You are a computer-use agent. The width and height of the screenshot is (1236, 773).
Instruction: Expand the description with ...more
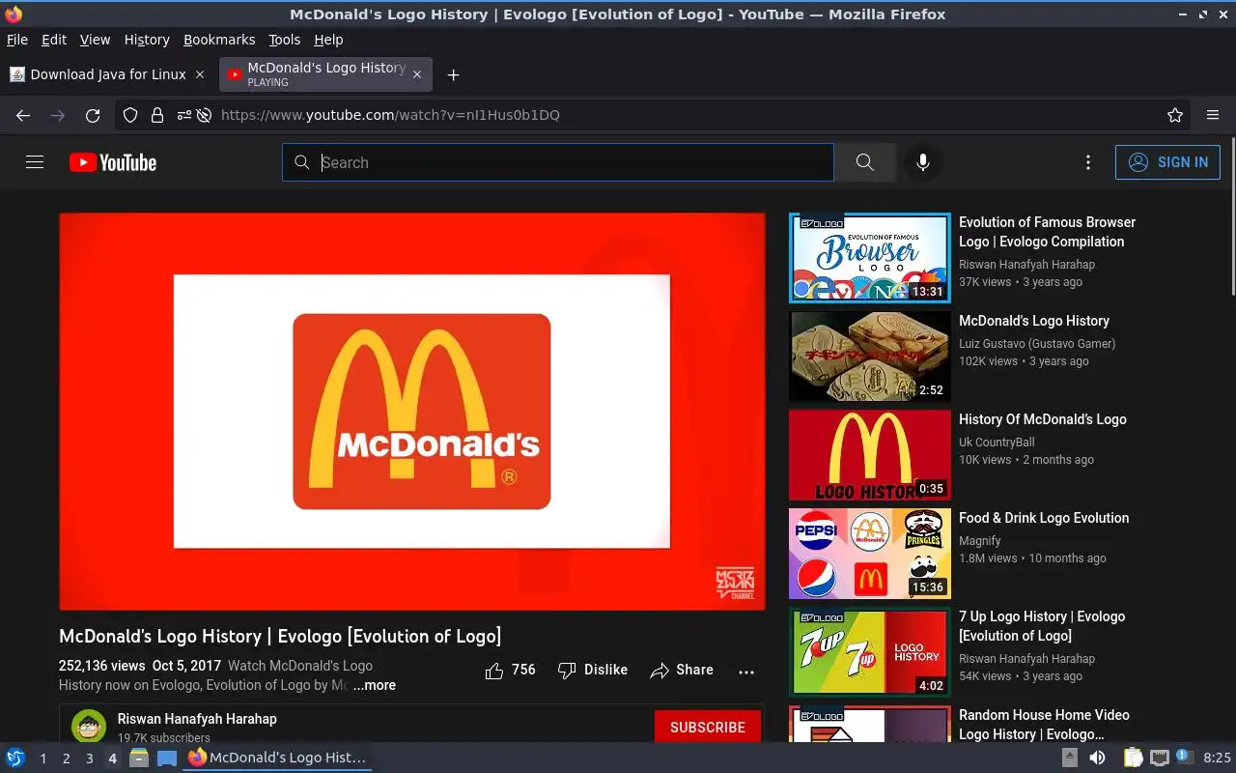pyautogui.click(x=374, y=685)
